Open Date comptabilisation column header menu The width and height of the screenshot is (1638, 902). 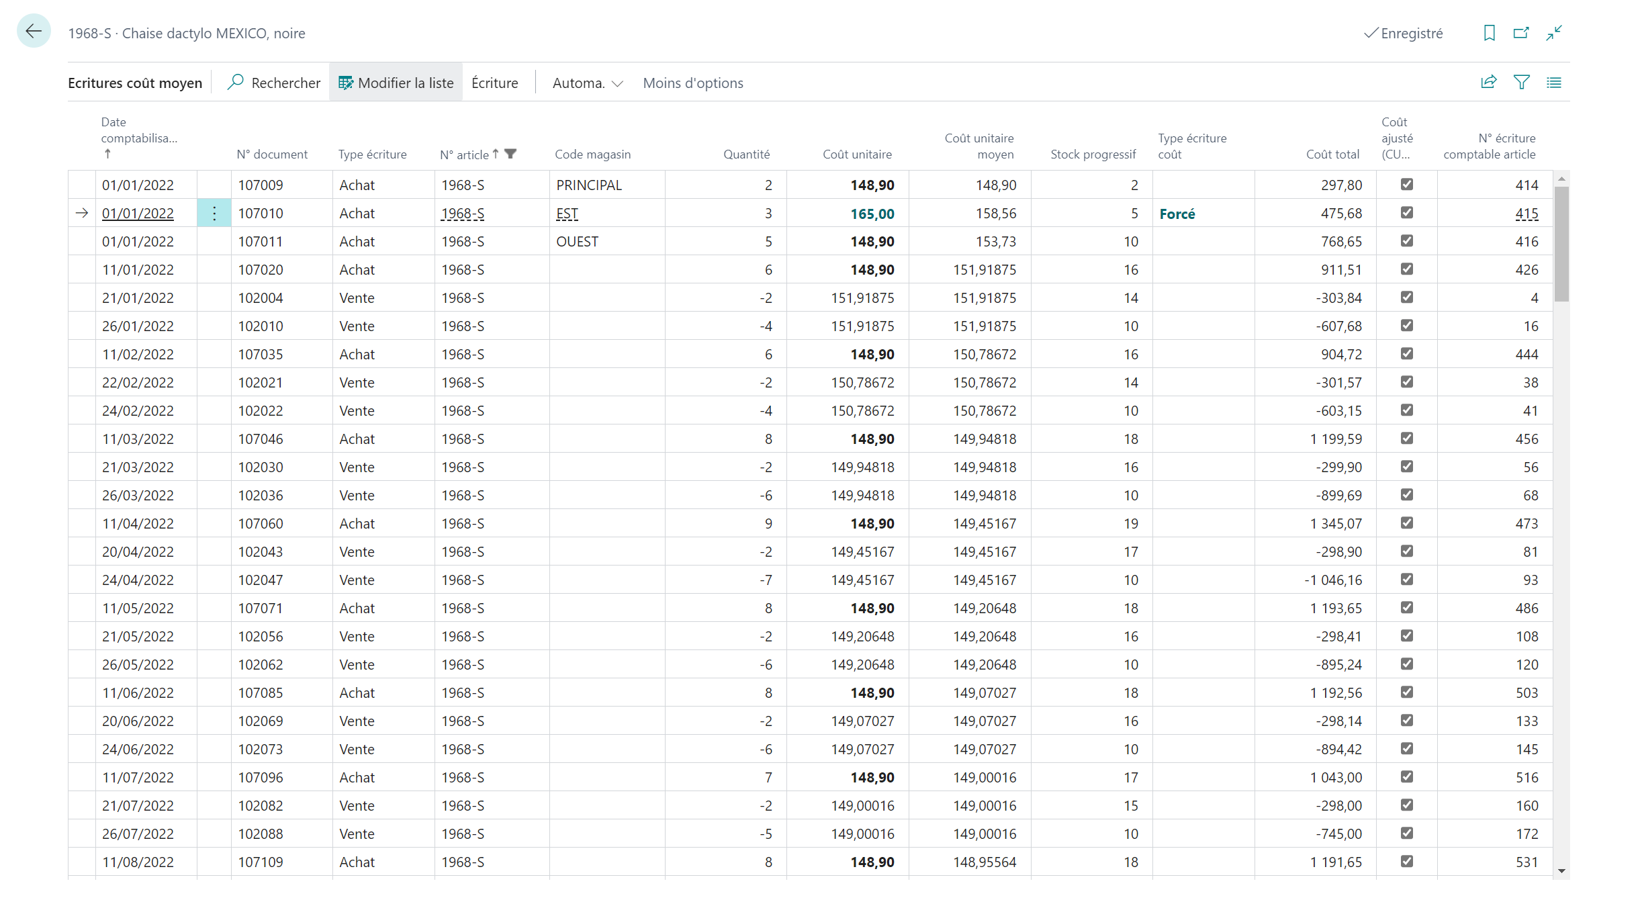[139, 138]
